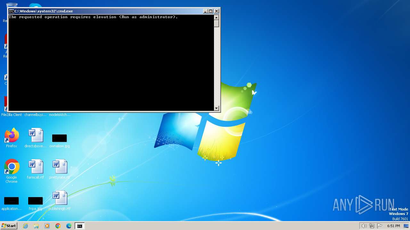
Task: Launch Microsoft Edge from taskbar
Action: click(x=69, y=226)
